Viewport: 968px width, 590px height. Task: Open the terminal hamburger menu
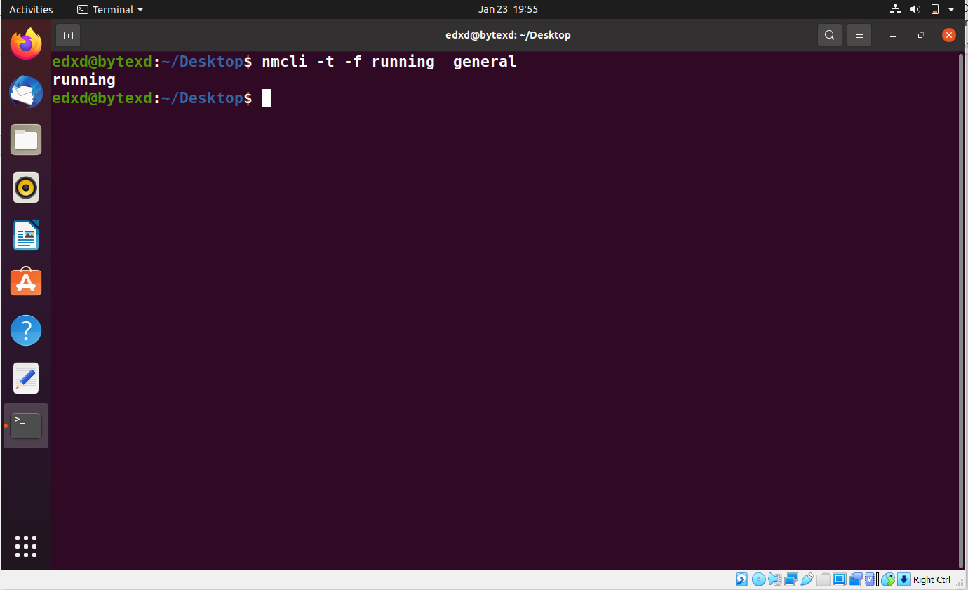click(x=859, y=34)
